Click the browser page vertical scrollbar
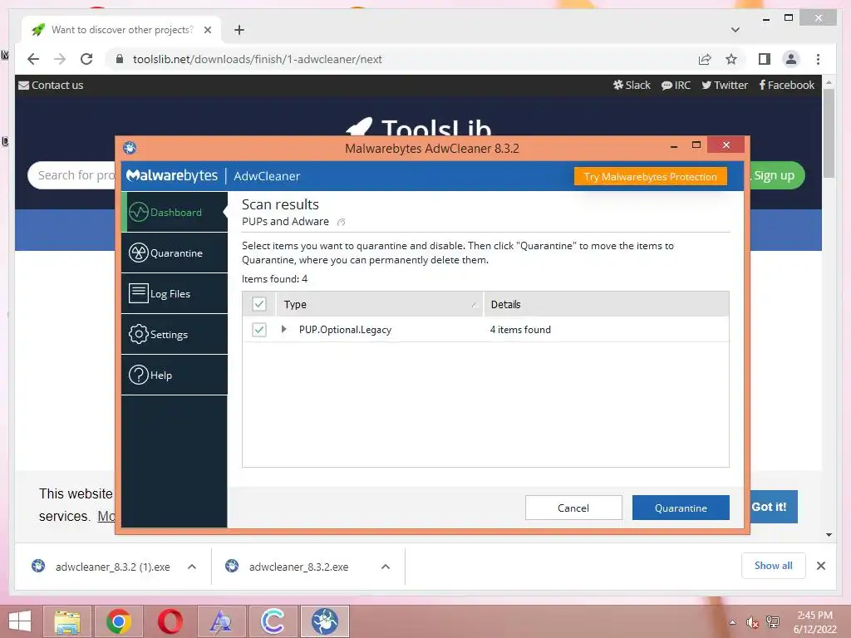 (x=829, y=133)
